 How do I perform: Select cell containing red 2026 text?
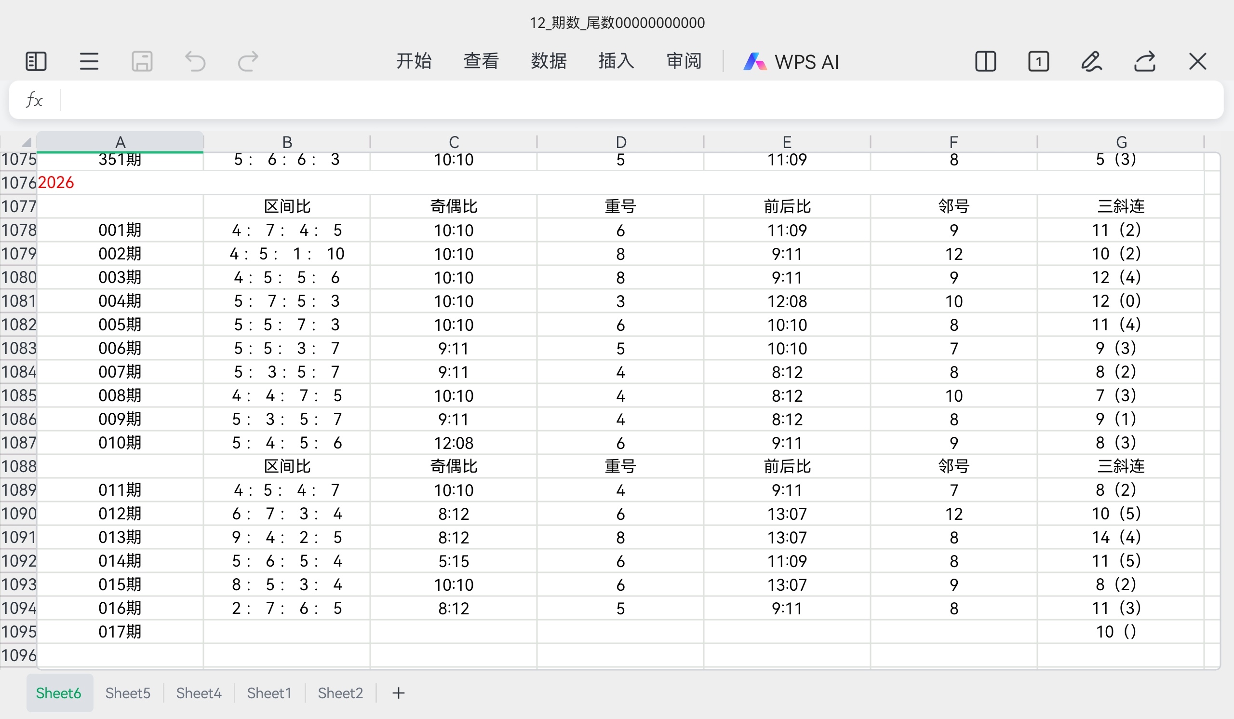tap(56, 183)
